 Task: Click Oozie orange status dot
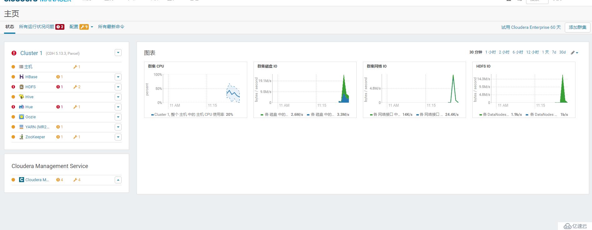[13, 117]
